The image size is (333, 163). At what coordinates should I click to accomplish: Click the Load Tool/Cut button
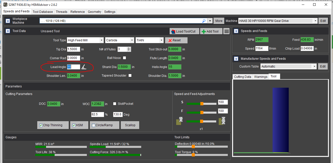pos(184,31)
